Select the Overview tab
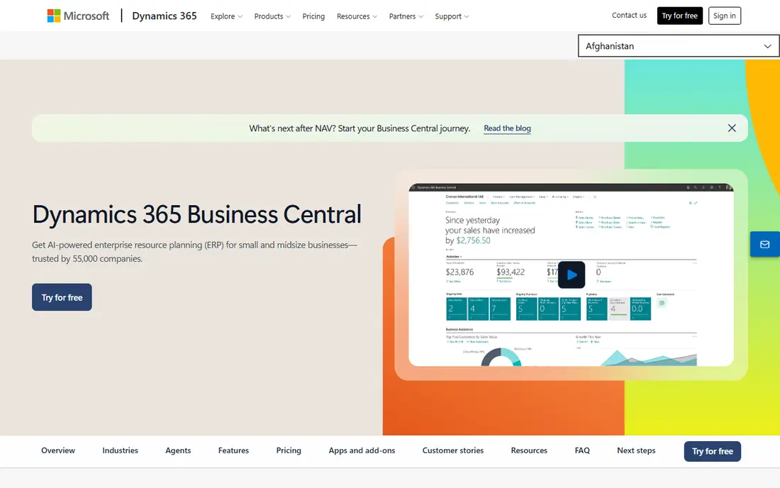The image size is (780, 488). [x=58, y=450]
